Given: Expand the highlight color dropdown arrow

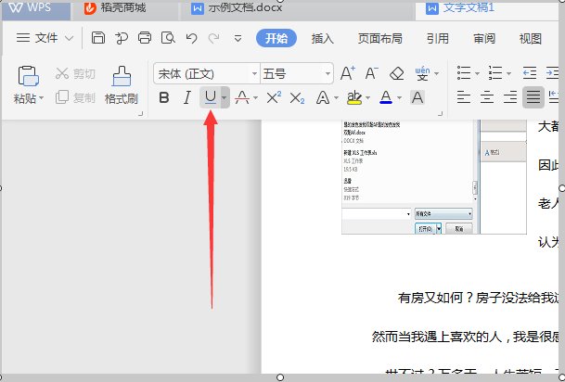Looking at the screenshot, I should pos(368,98).
